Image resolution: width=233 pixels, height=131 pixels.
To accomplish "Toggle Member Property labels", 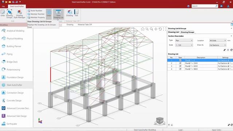I will [x=36, y=17].
